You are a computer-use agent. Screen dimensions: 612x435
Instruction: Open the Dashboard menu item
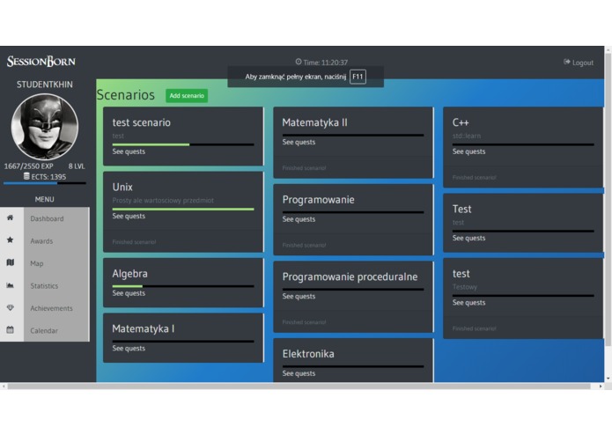(x=47, y=218)
